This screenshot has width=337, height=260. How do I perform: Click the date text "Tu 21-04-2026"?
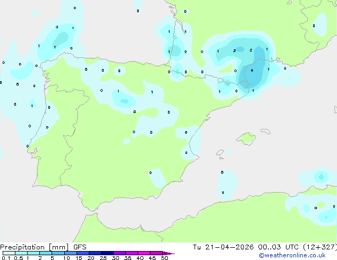click(223, 247)
